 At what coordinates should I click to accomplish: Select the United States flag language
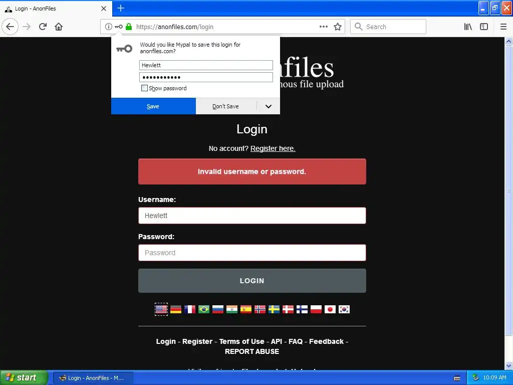pos(161,309)
